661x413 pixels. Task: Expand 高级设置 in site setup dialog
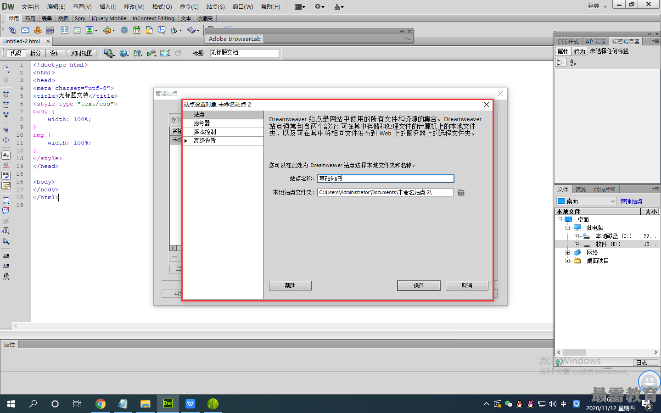(x=186, y=141)
